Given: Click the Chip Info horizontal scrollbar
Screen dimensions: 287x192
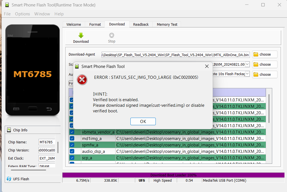Looking at the screenshot, I should point(28,170).
